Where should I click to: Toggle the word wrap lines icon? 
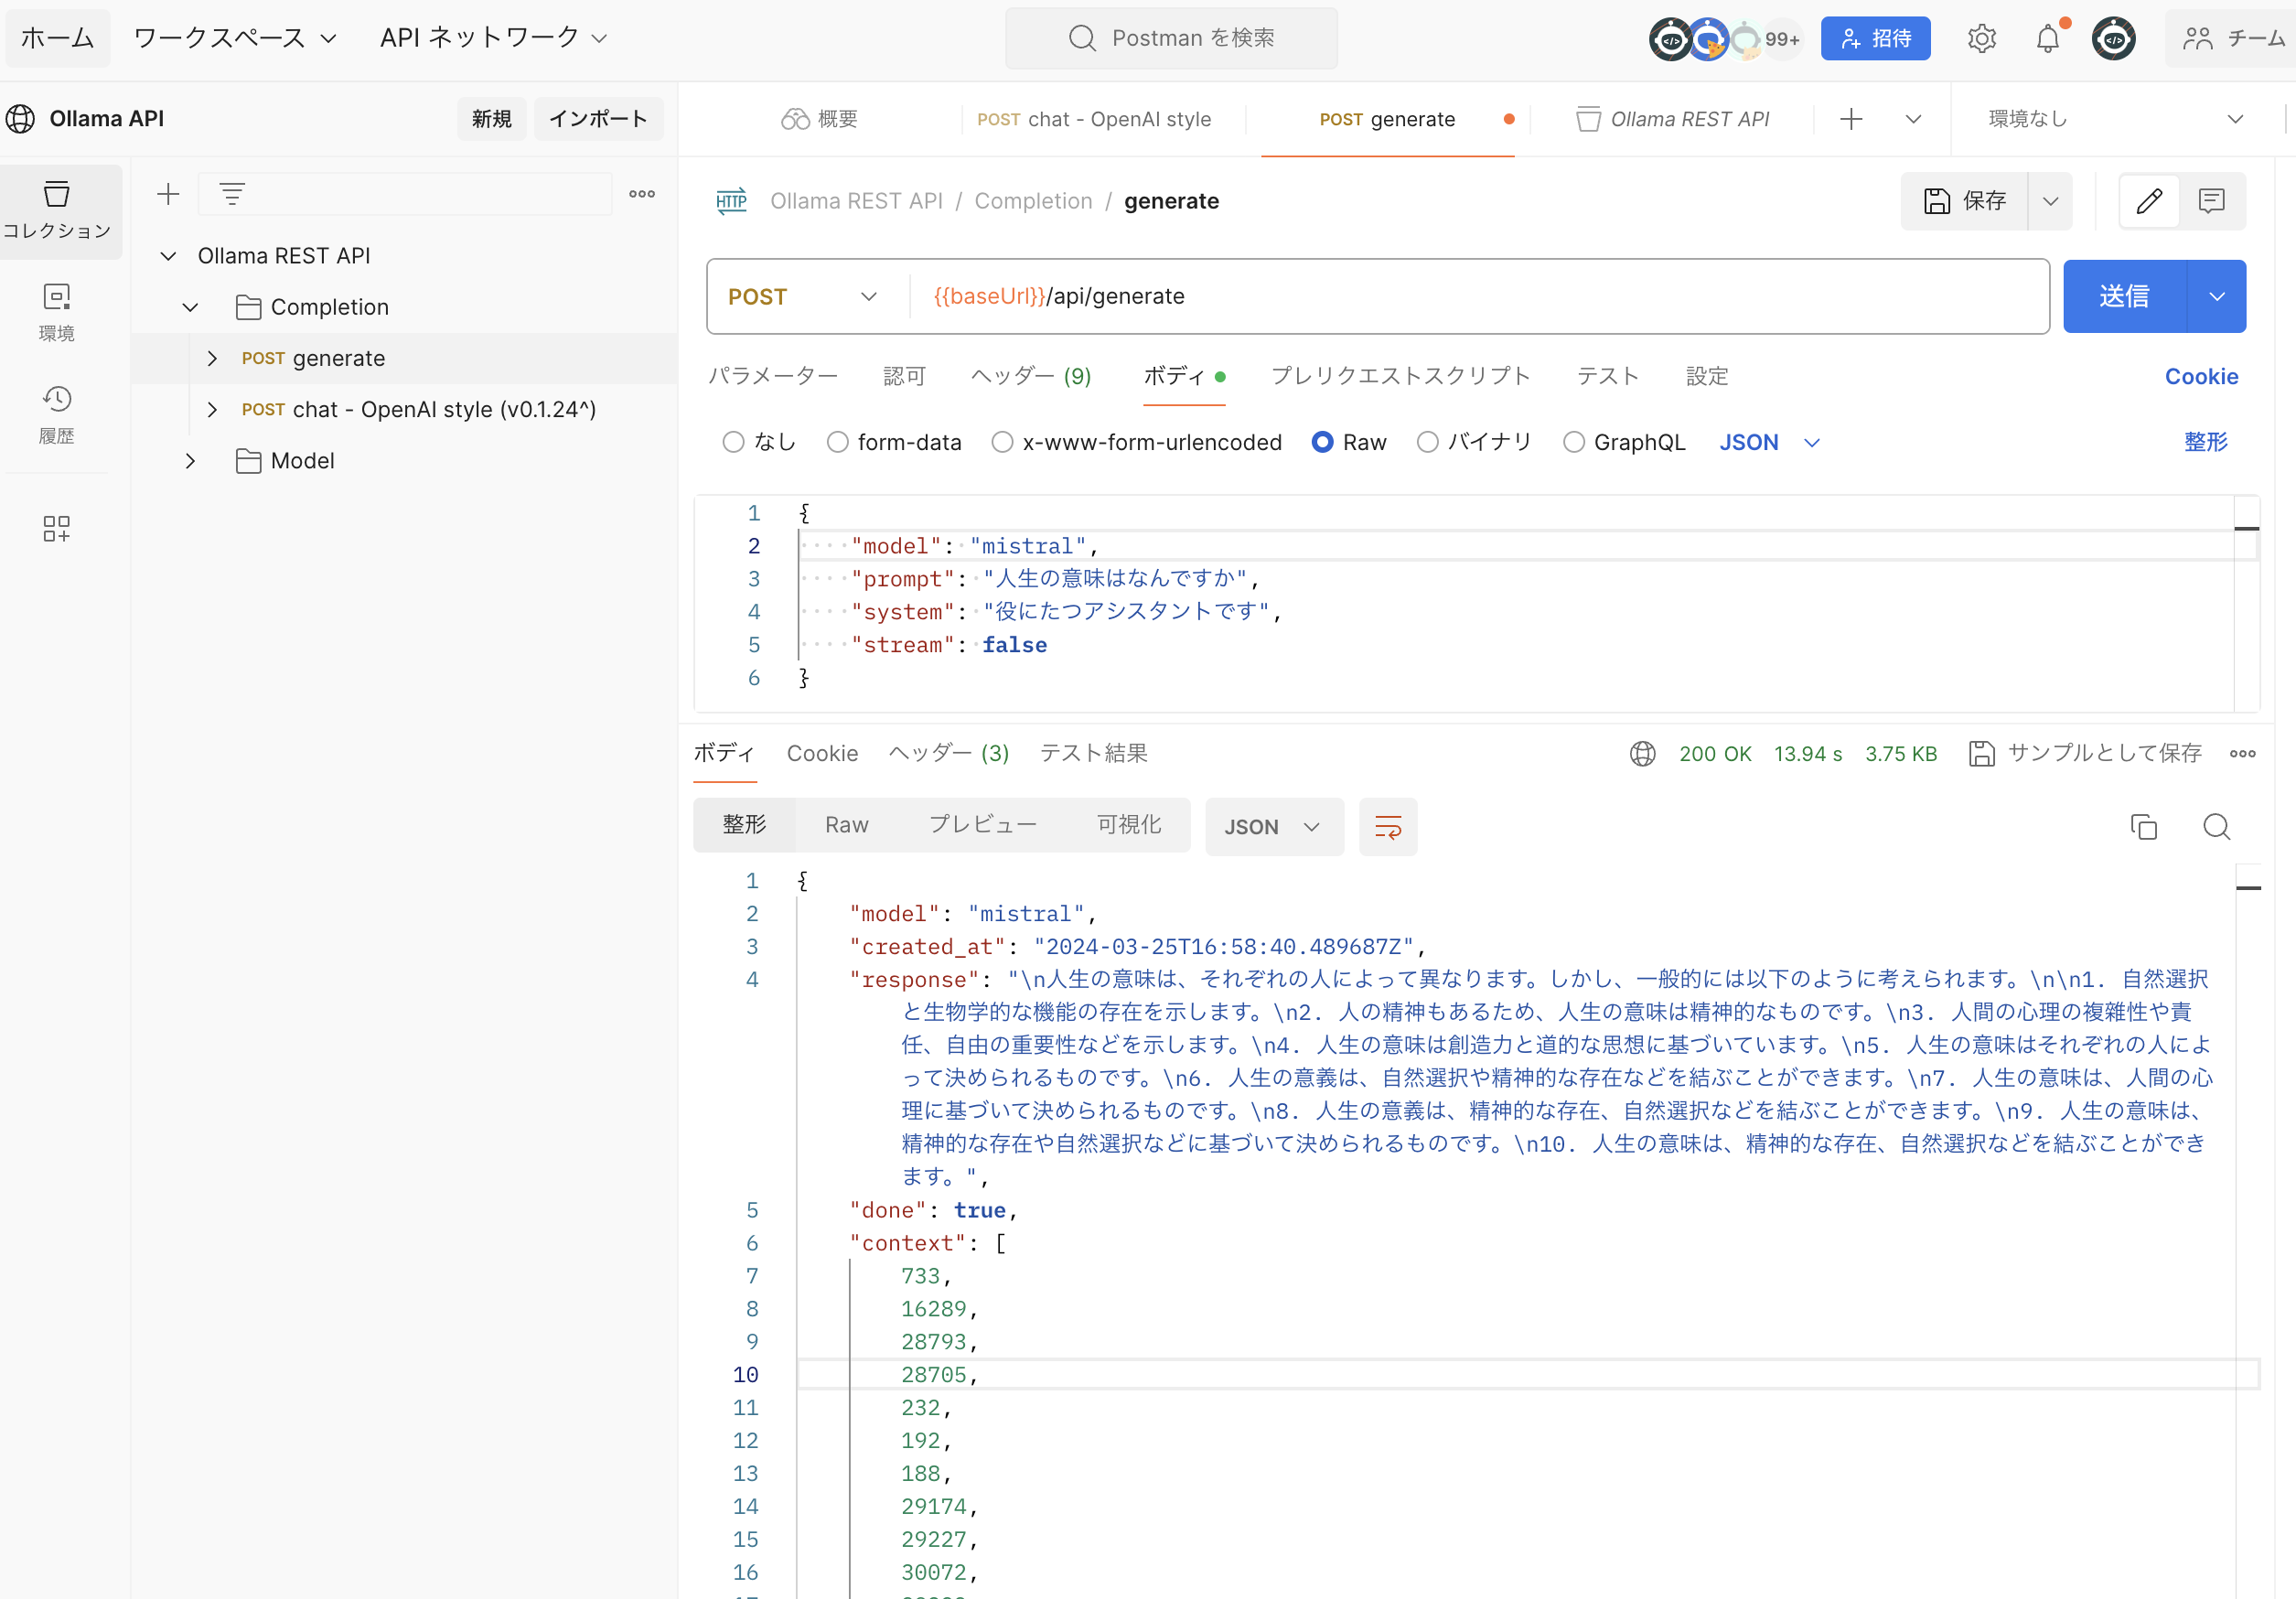1387,827
